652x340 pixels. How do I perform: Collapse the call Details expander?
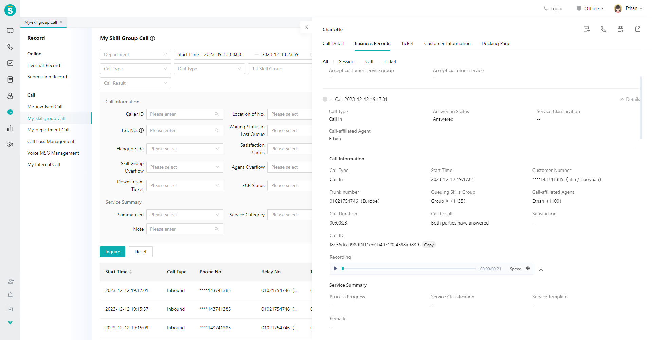point(630,99)
